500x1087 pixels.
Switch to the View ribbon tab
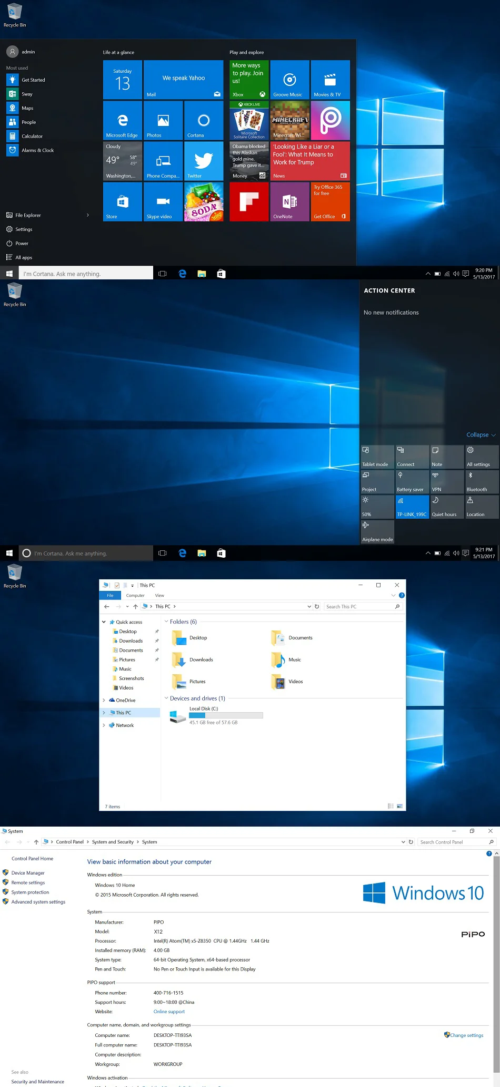[159, 595]
